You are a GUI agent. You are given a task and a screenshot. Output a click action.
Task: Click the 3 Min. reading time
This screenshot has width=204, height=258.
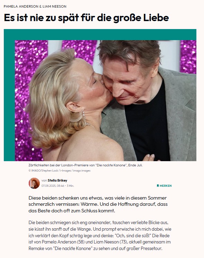(71, 186)
